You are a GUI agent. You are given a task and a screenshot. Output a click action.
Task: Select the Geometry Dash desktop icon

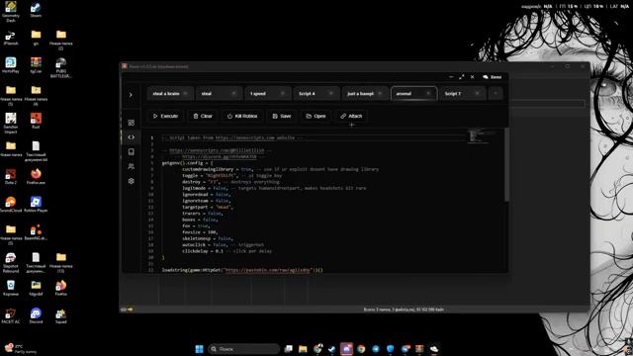(x=11, y=12)
